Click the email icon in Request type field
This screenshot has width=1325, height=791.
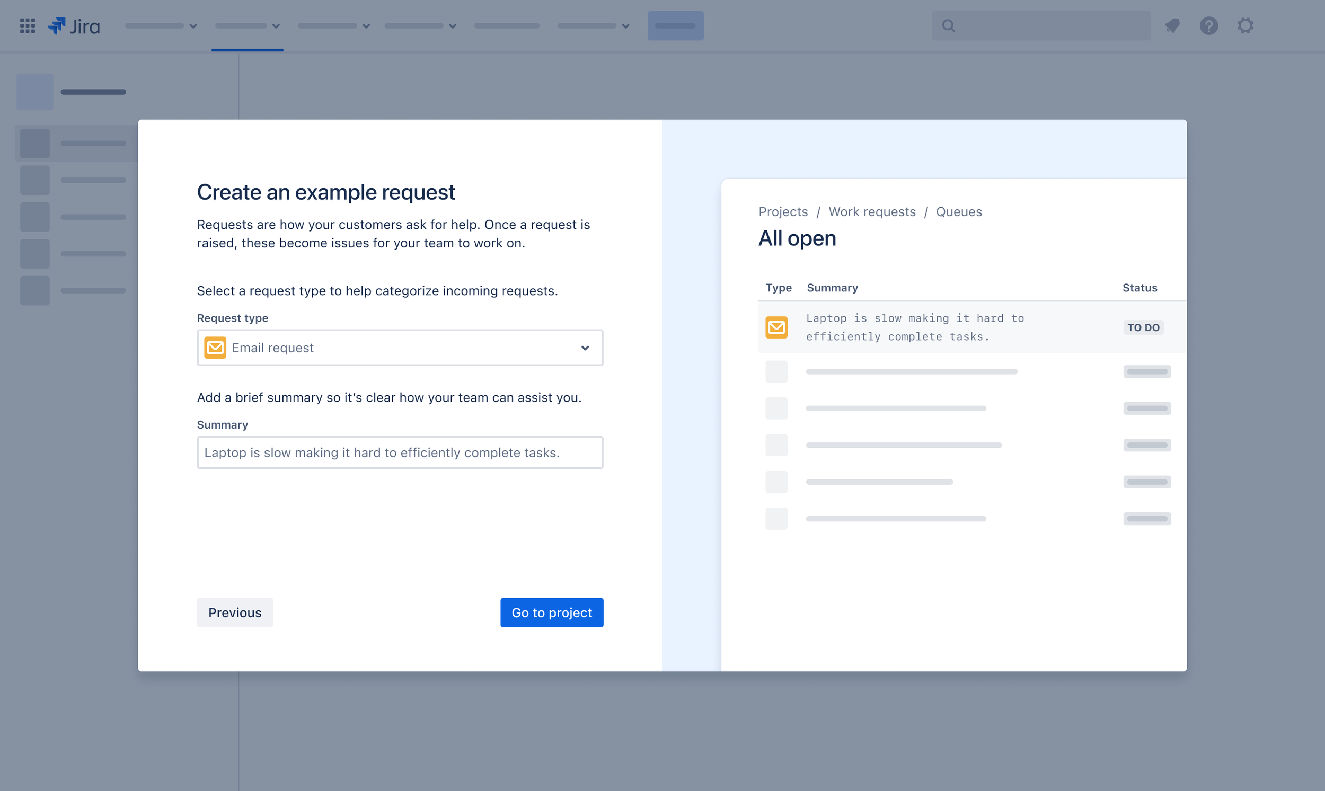pos(215,348)
